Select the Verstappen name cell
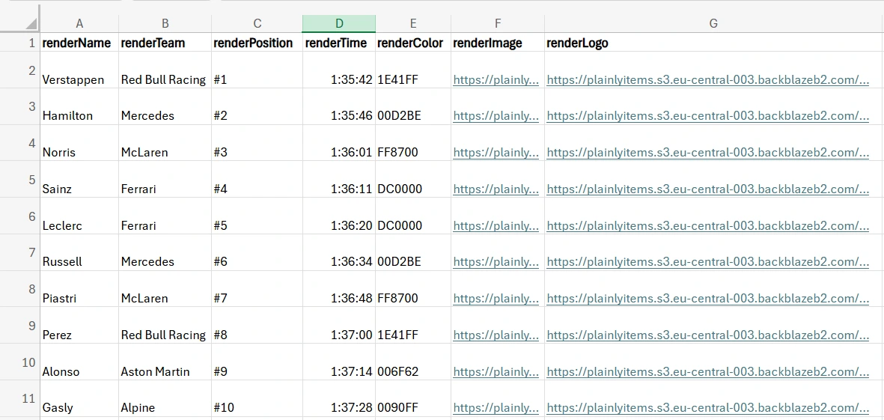This screenshot has width=884, height=420. [x=79, y=70]
